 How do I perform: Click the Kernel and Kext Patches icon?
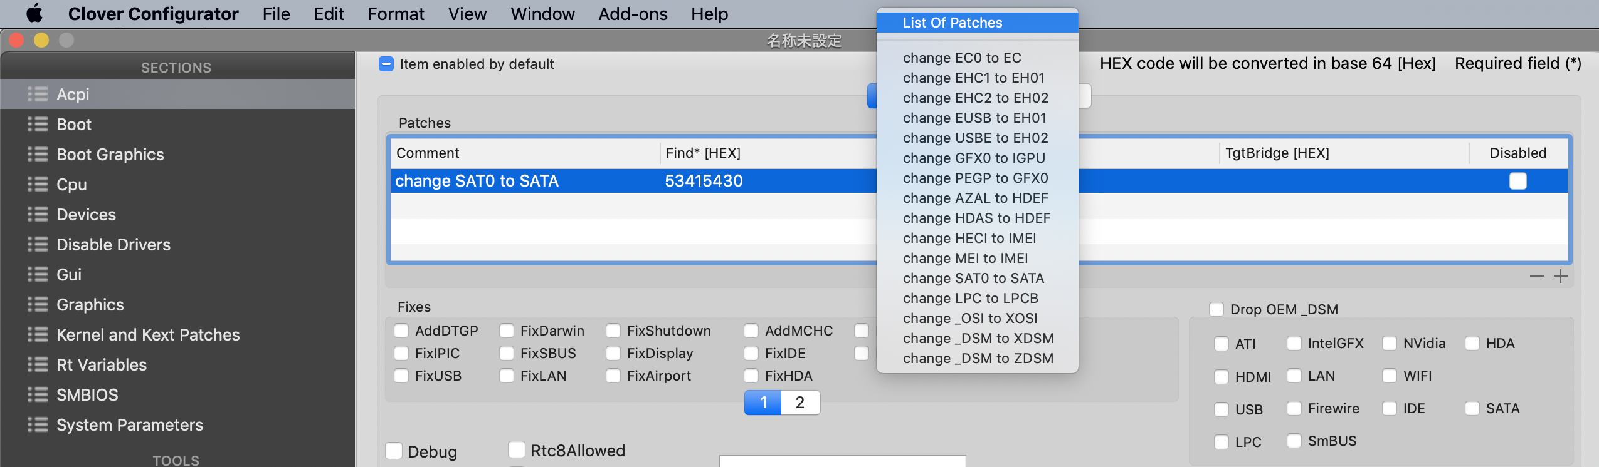click(38, 334)
